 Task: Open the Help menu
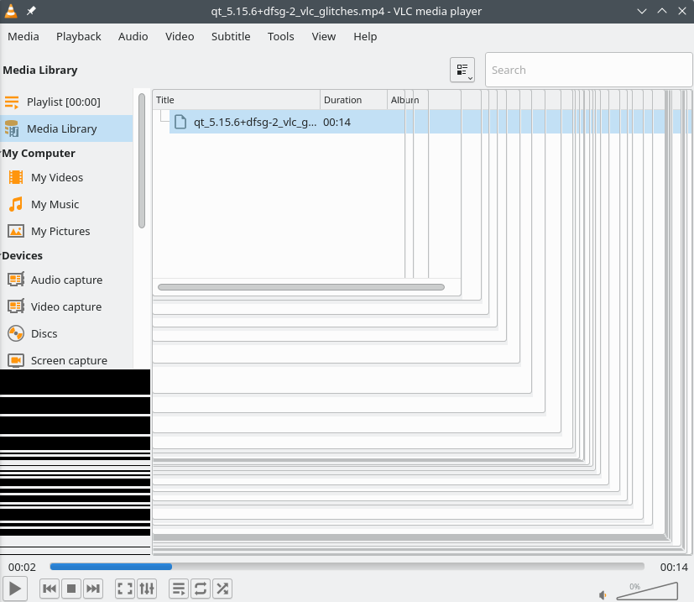[365, 36]
